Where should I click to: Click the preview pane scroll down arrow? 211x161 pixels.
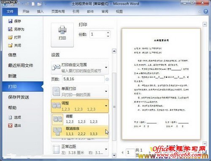pyautogui.click(x=205, y=144)
